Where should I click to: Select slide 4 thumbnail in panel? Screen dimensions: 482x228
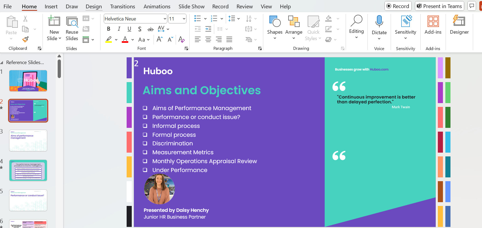pos(28,170)
